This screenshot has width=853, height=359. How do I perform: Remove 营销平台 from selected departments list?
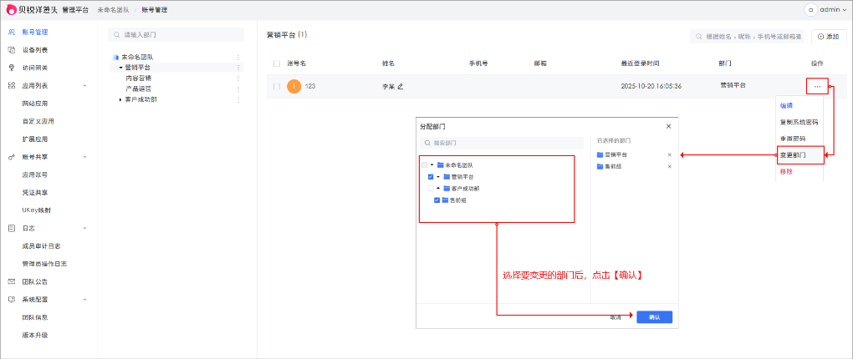click(x=669, y=155)
